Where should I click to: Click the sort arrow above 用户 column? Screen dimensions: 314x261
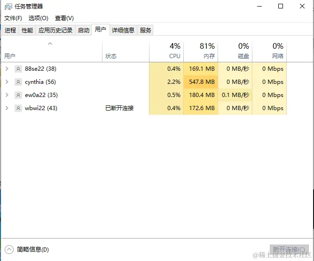tap(50, 44)
